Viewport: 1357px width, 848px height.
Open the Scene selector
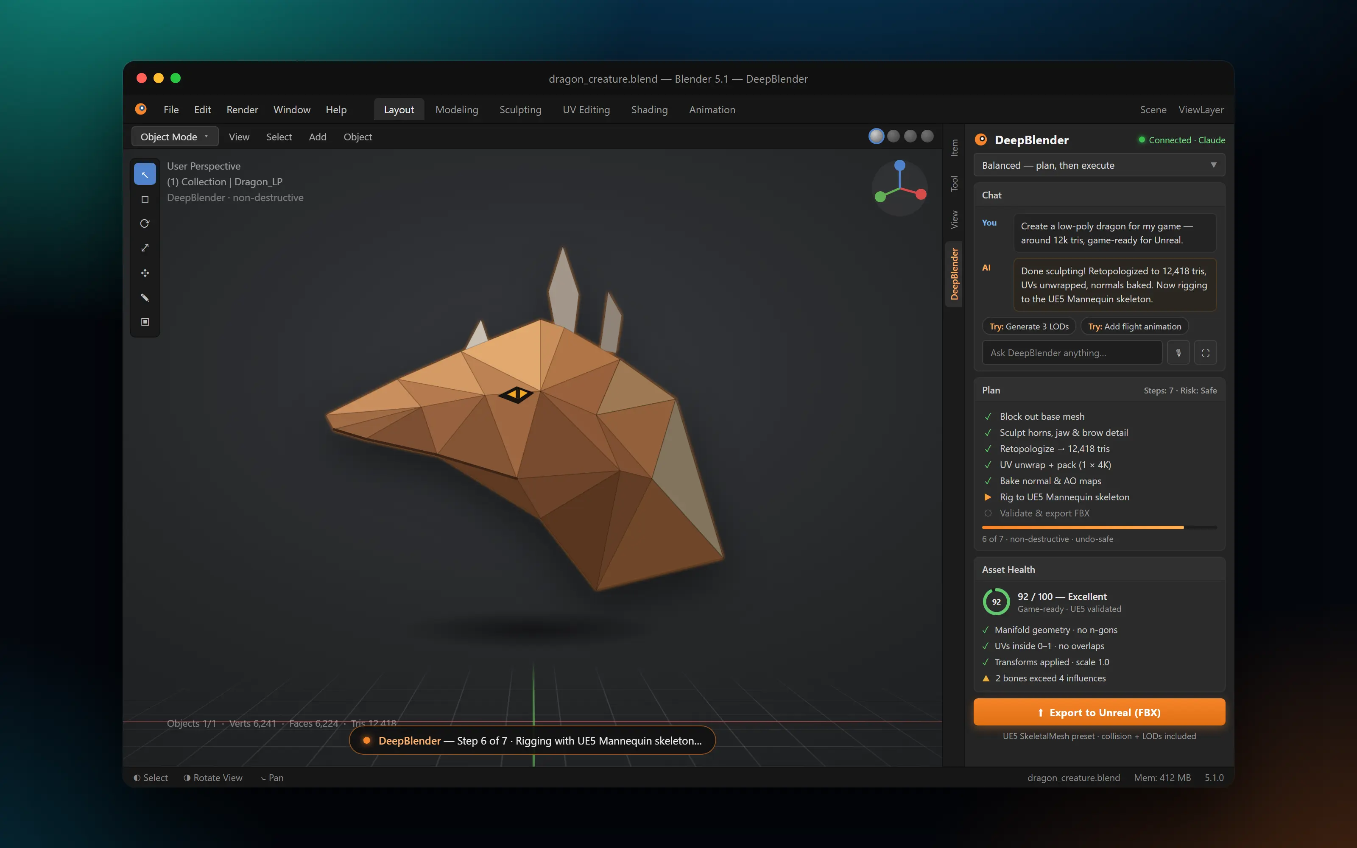tap(1153, 109)
